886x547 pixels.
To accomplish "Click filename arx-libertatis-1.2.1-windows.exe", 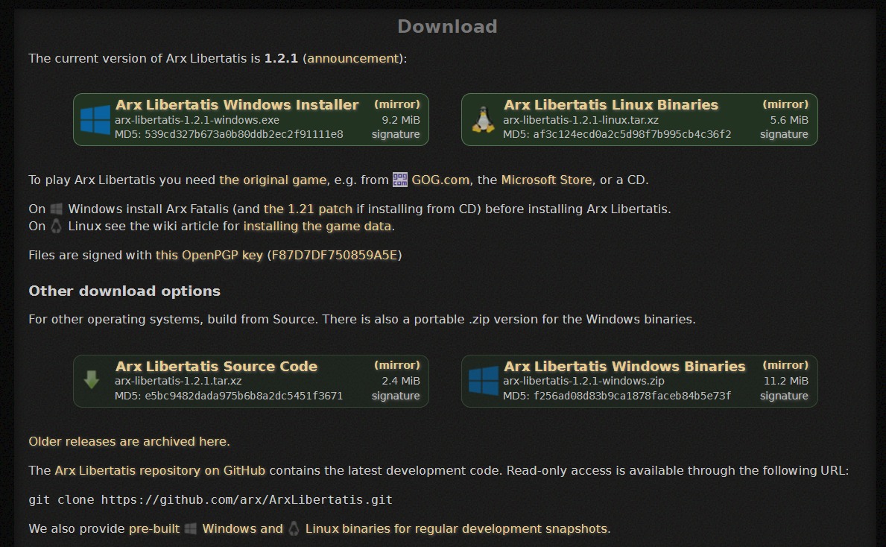I will [x=197, y=121].
